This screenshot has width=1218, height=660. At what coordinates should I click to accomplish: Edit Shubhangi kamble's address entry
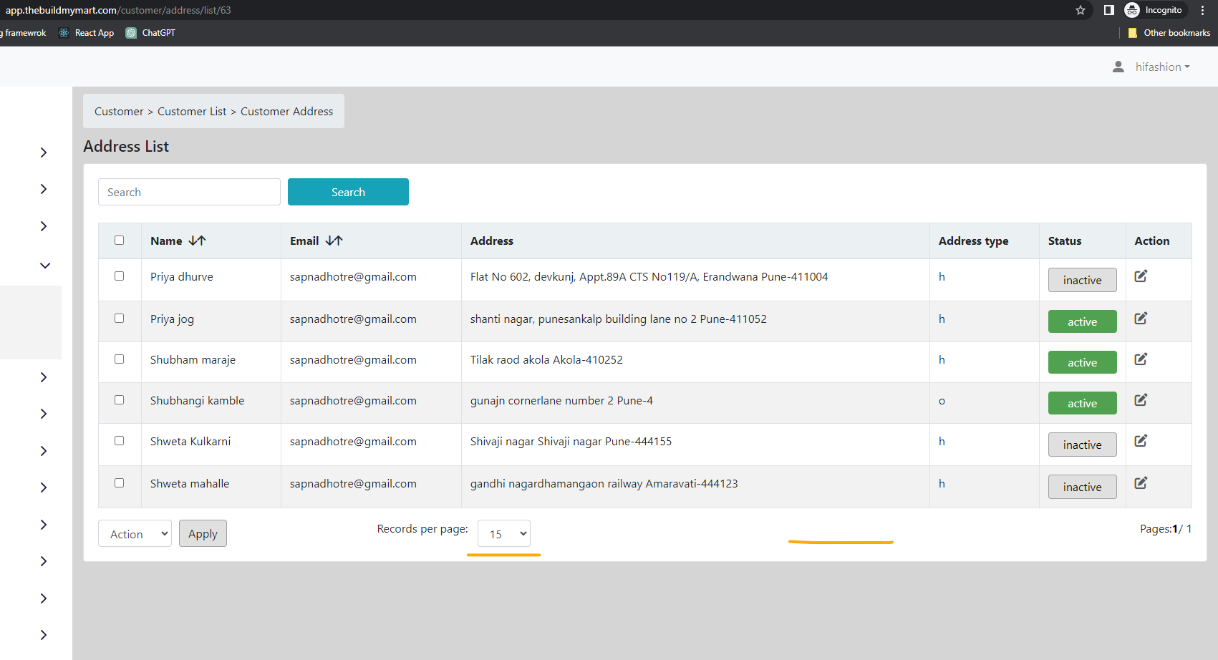(x=1141, y=399)
